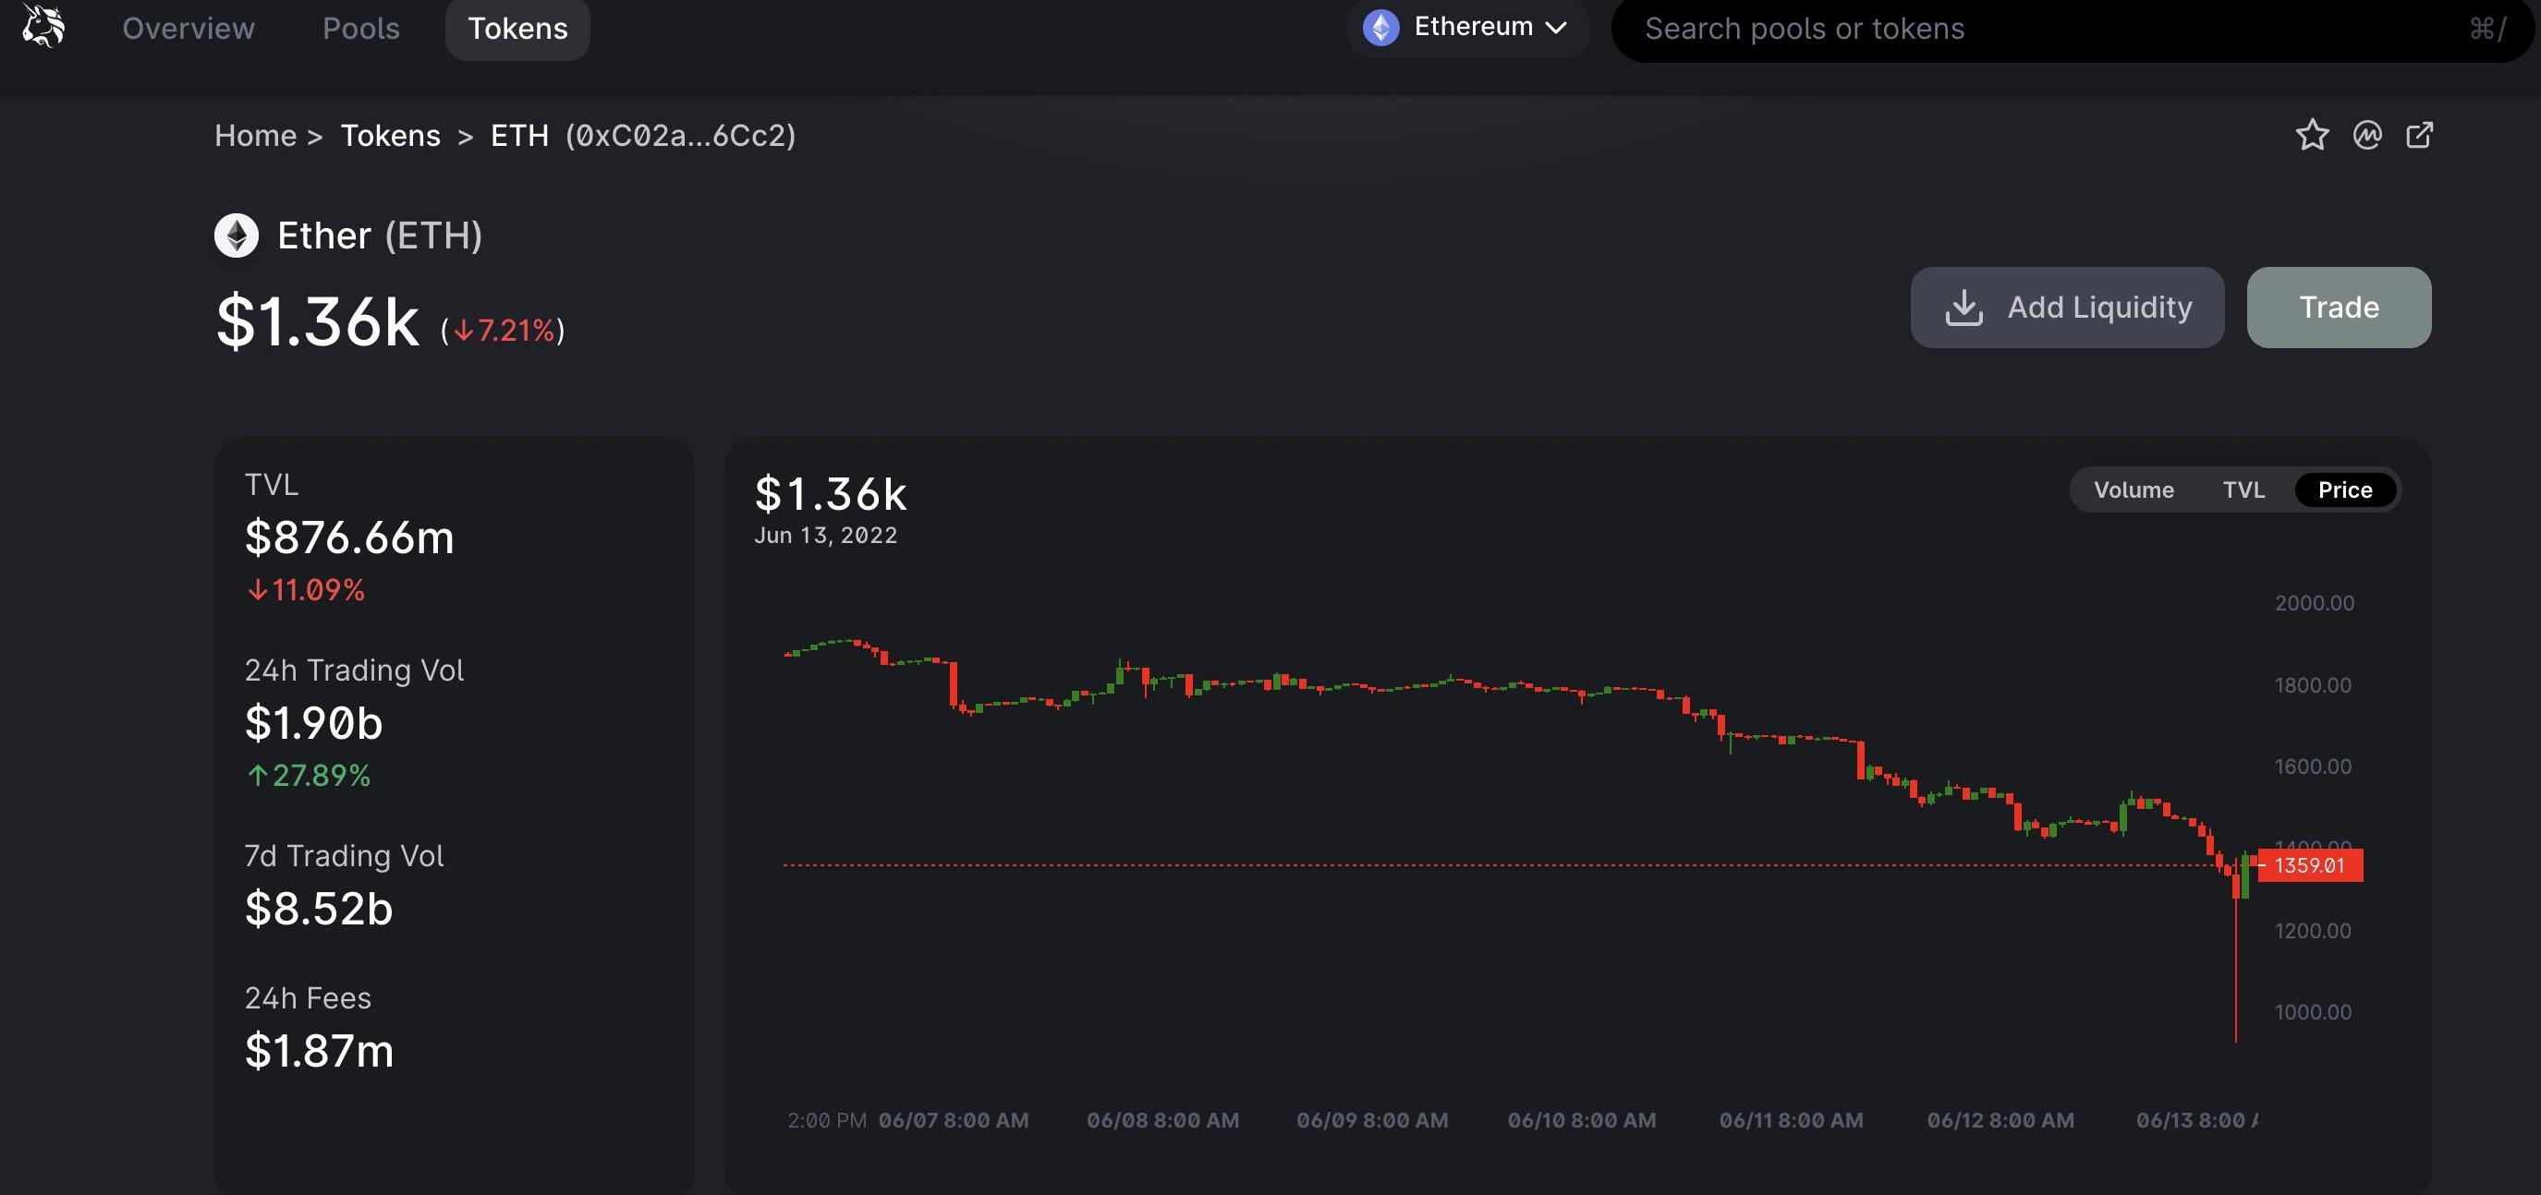Click the Ether token logo

point(237,235)
